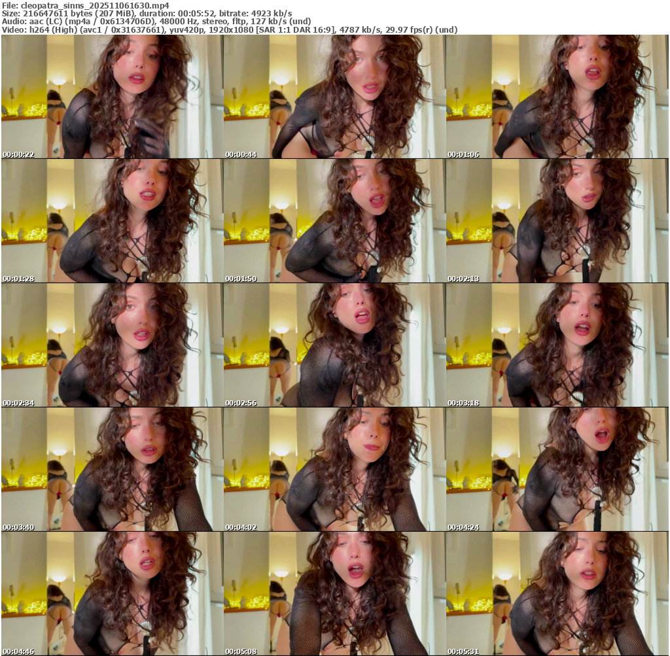Pick the thumbnail frame stamped 00:02:56
The image size is (670, 656).
[334, 345]
